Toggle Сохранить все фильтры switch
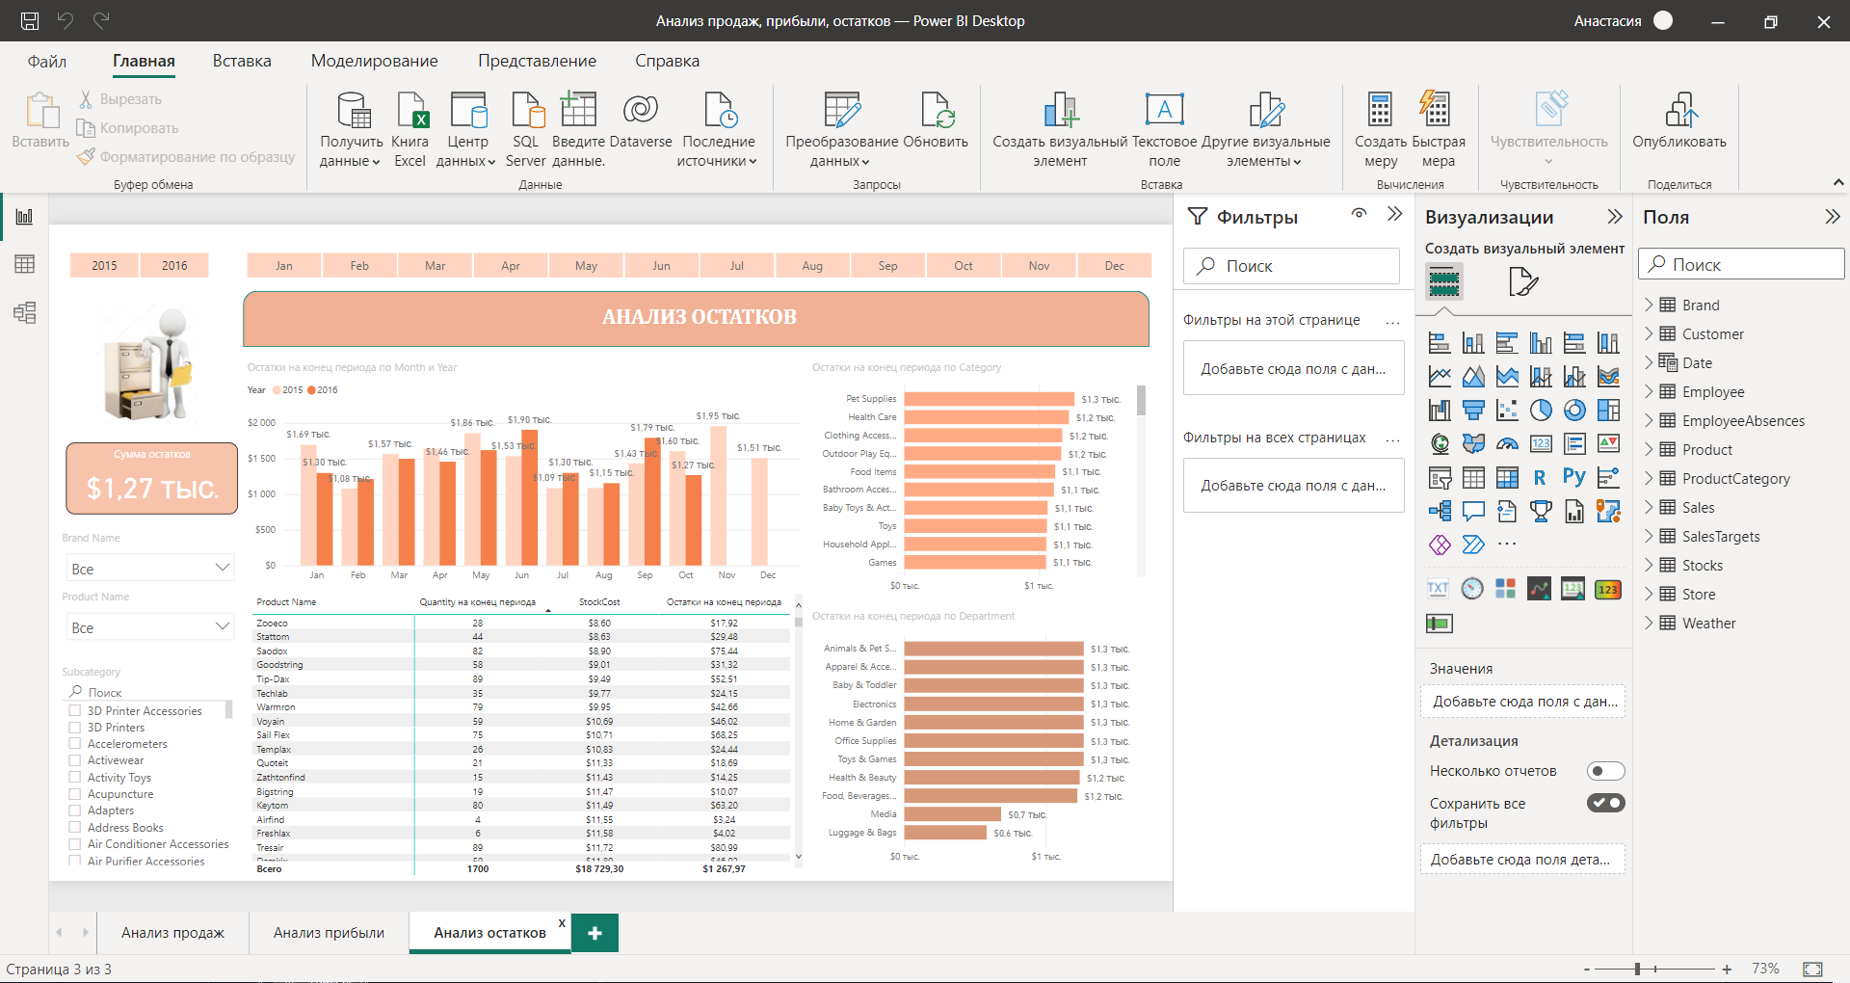1850x983 pixels. (1605, 803)
